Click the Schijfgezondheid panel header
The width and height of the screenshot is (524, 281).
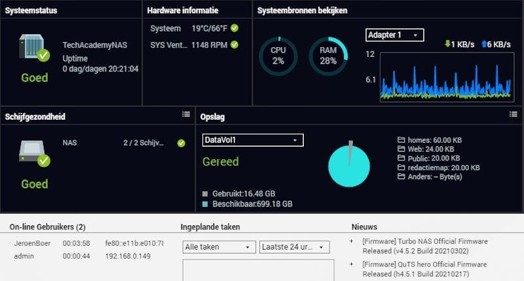[35, 117]
